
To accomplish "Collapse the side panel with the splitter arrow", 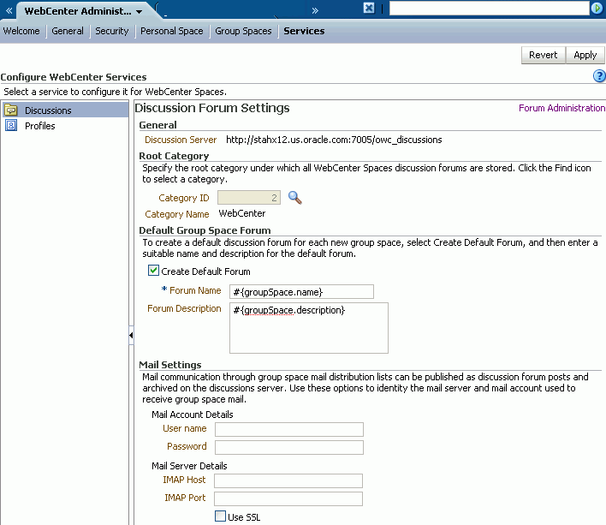I will 131,335.
